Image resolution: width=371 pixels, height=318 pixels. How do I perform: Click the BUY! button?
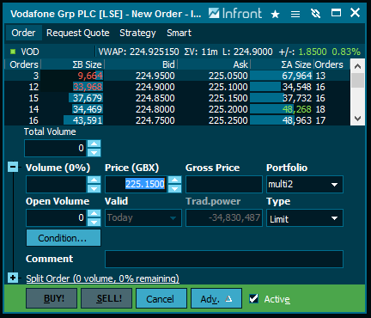click(x=52, y=298)
